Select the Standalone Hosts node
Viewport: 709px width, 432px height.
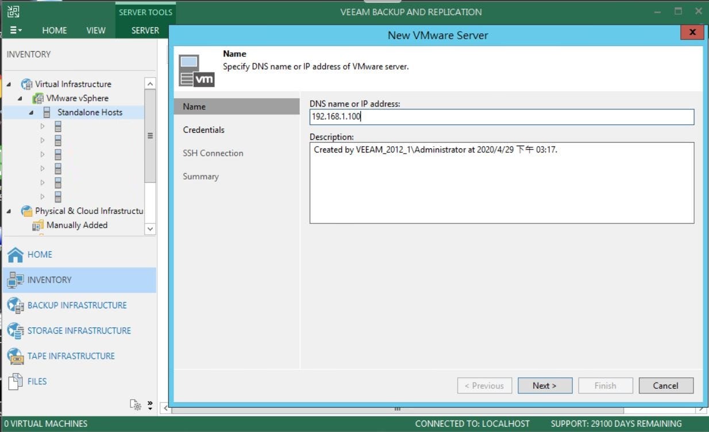pyautogui.click(x=90, y=112)
